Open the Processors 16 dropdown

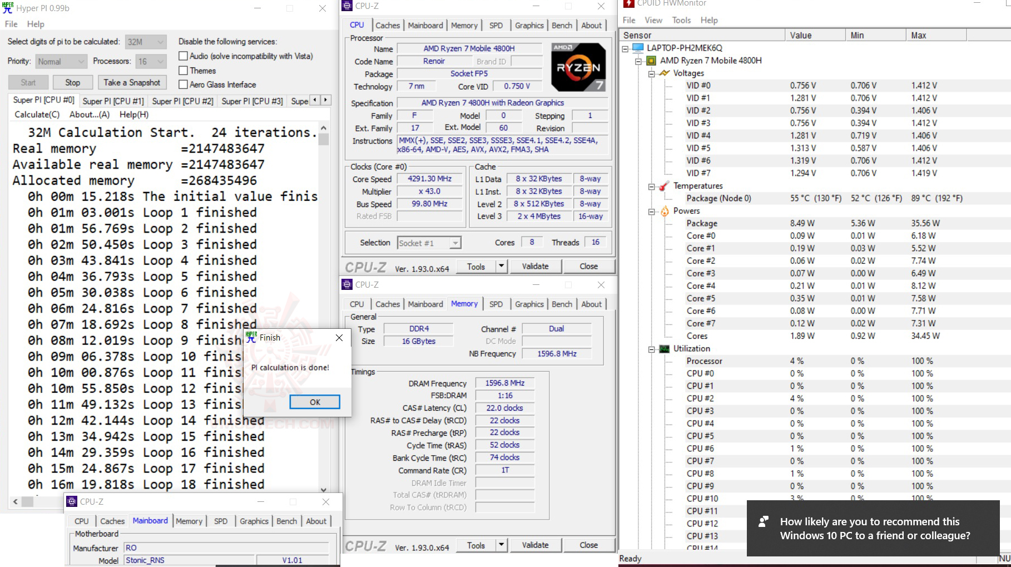tap(151, 61)
